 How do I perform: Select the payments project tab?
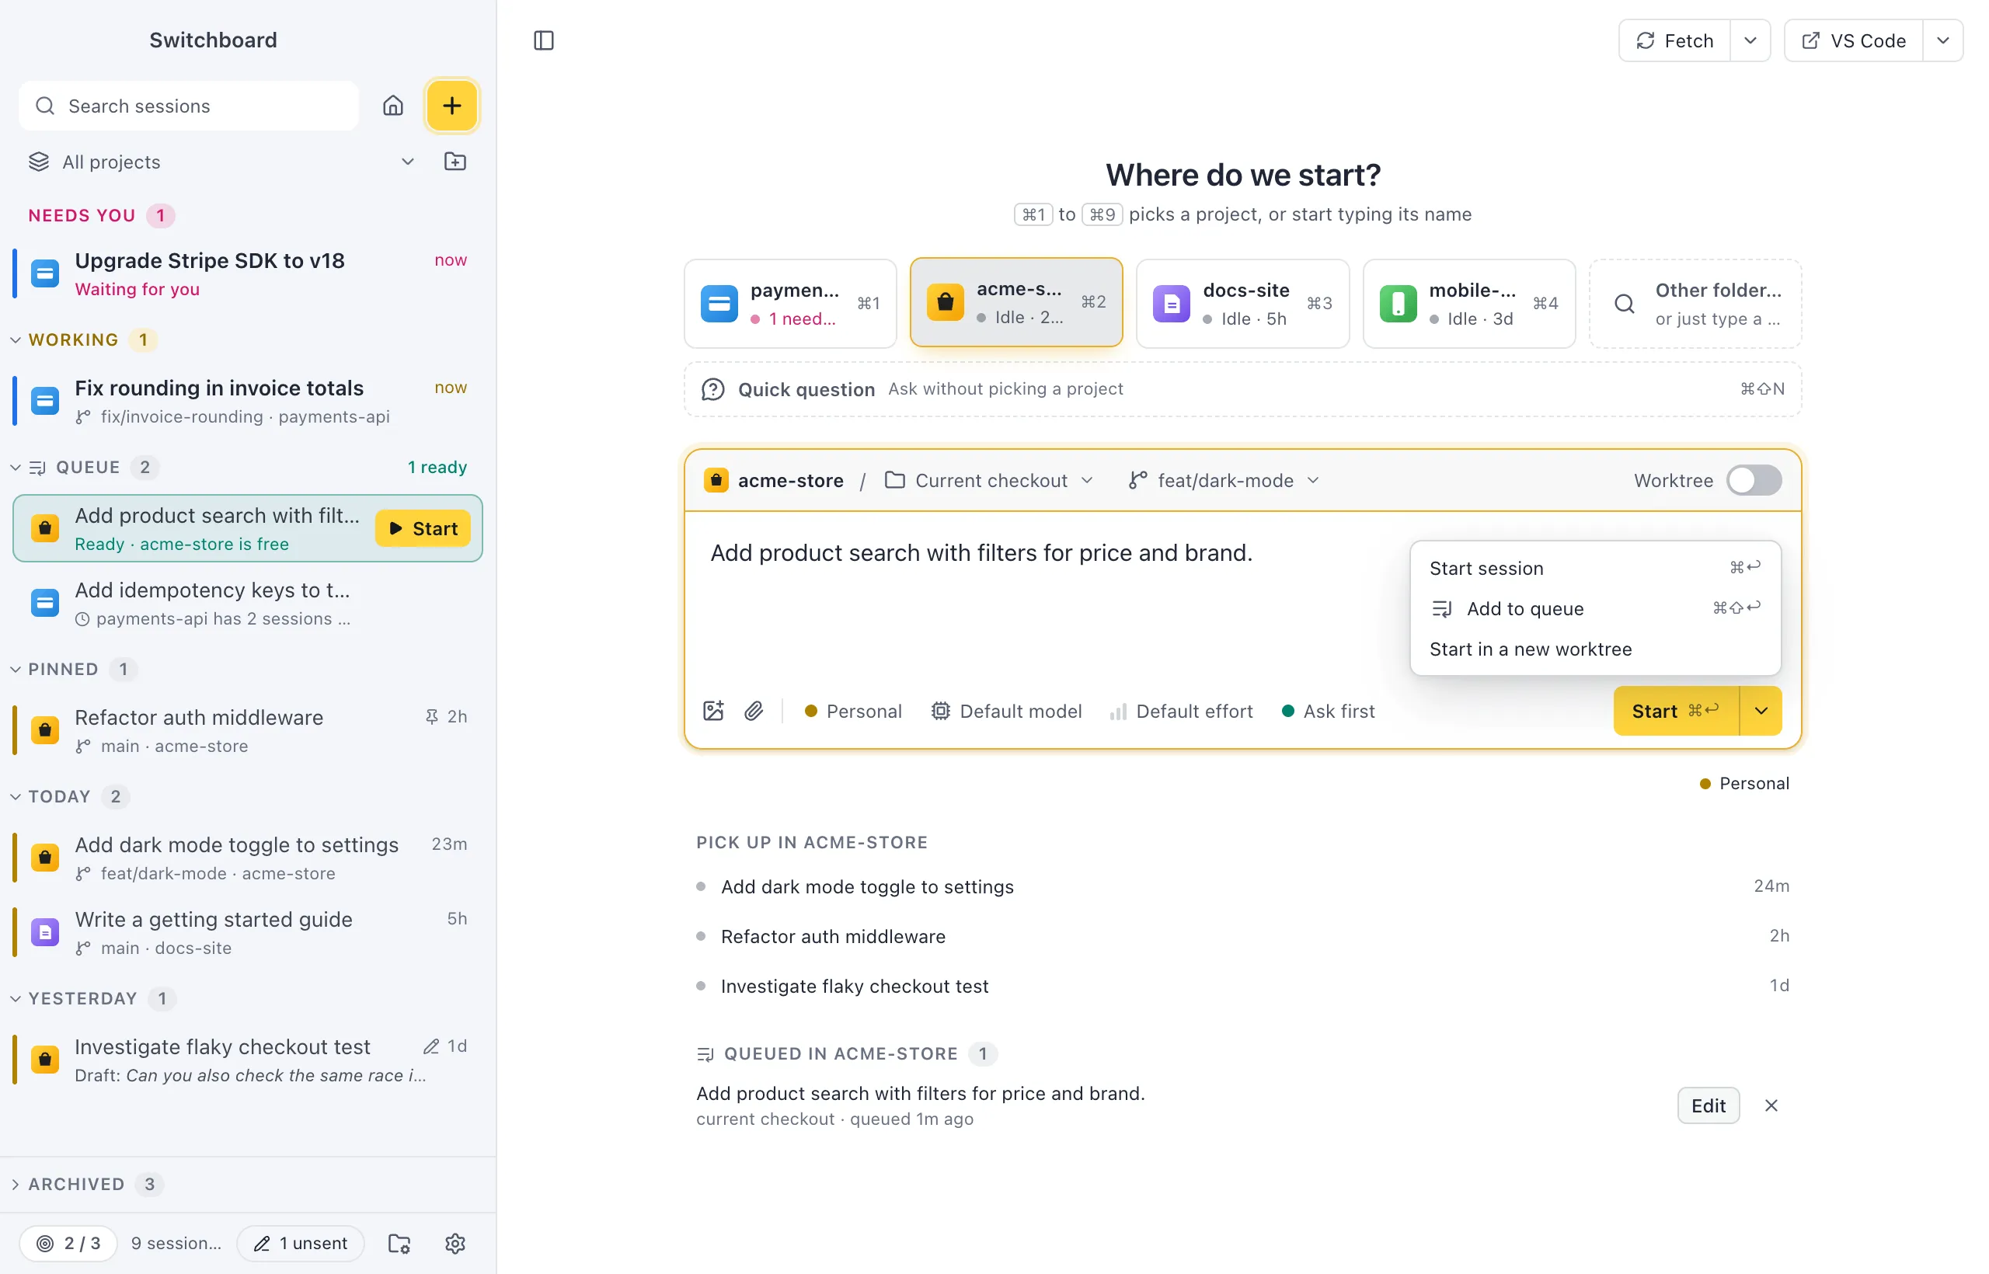pos(789,304)
